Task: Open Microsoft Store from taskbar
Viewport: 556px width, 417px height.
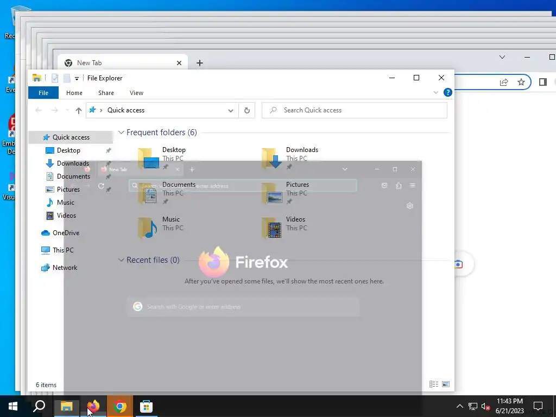Action: point(146,406)
